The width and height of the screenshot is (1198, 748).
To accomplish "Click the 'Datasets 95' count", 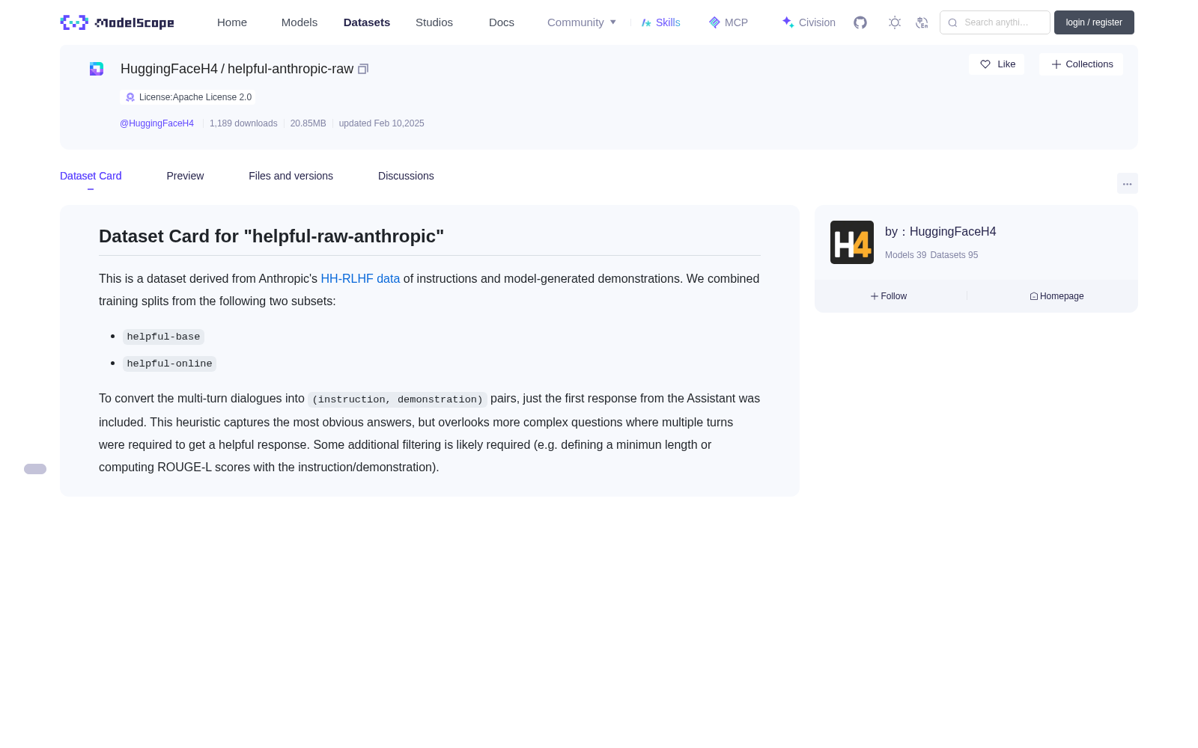I will pyautogui.click(x=954, y=255).
